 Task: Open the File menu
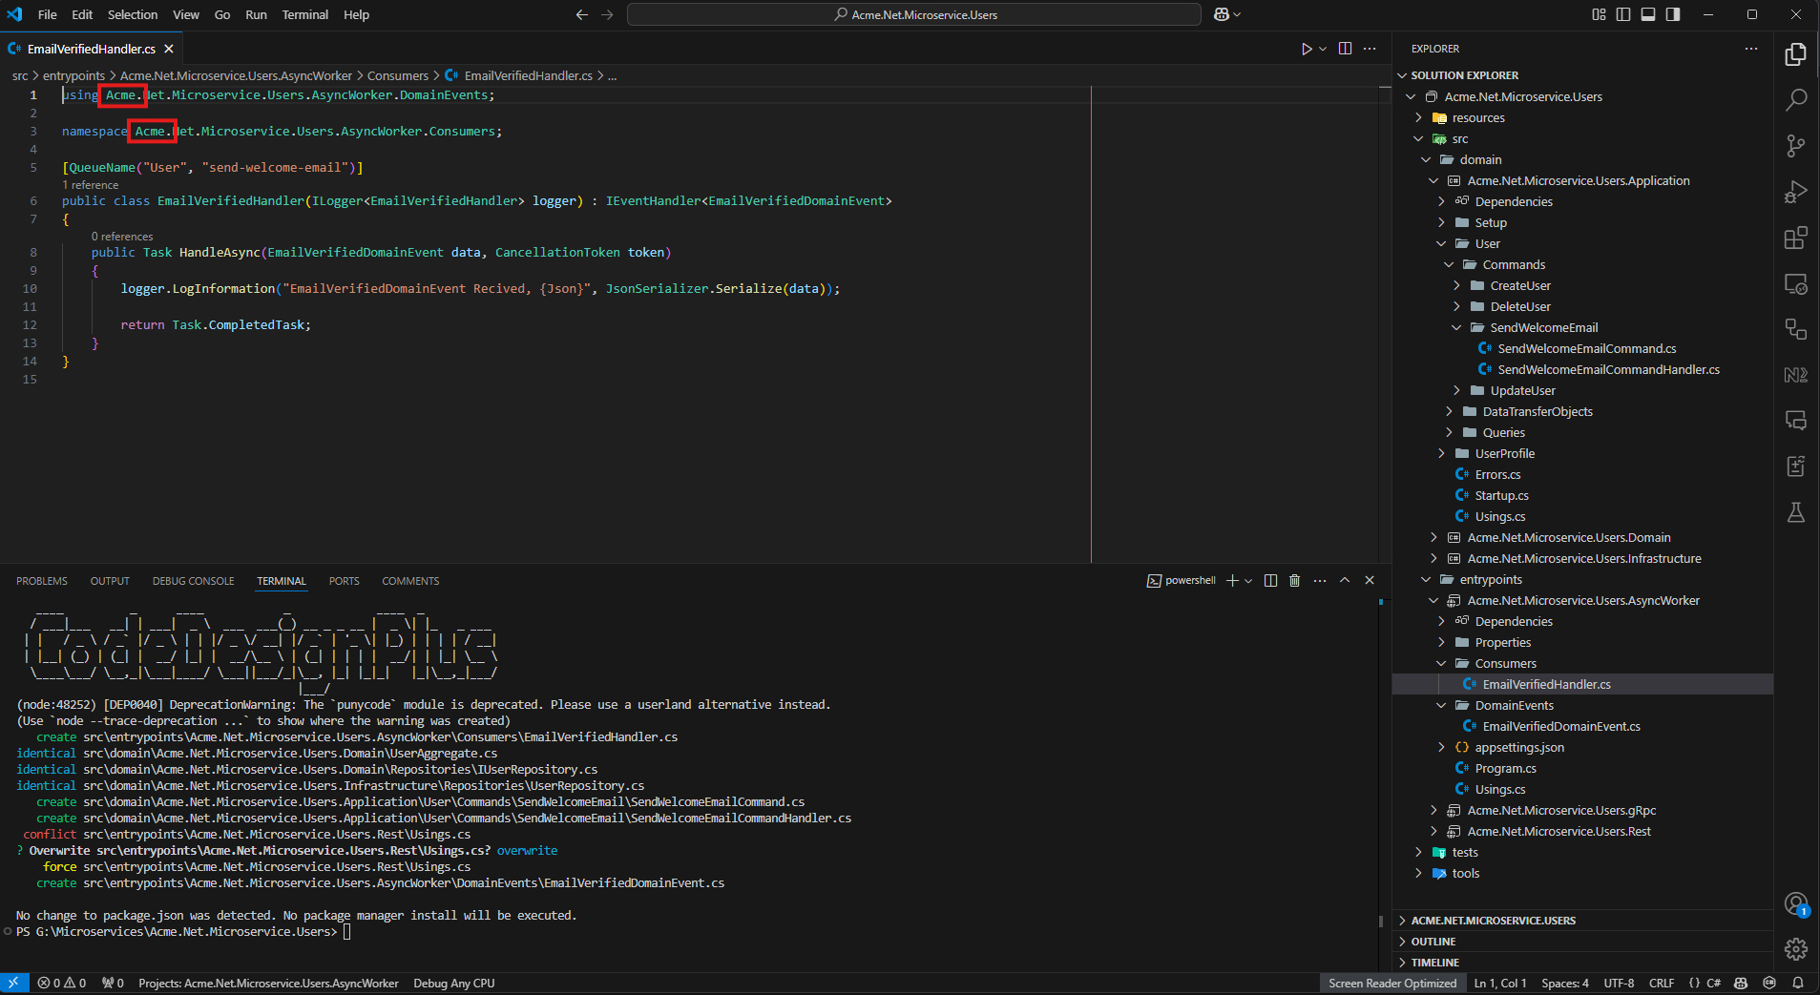[x=48, y=14]
